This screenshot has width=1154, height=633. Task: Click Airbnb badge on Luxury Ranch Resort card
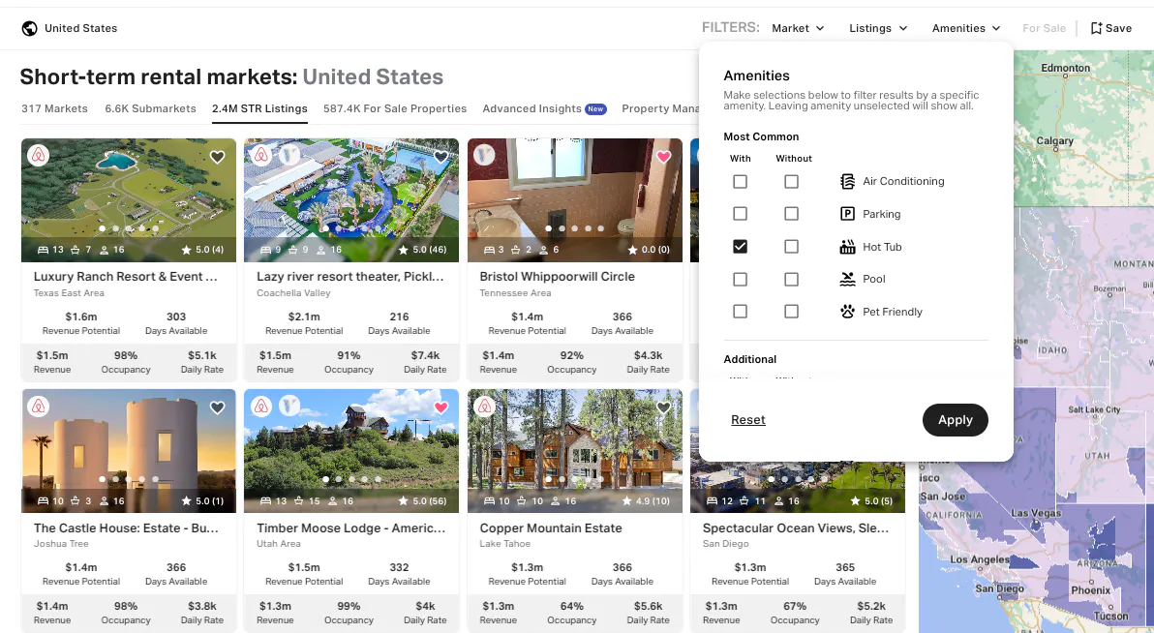pyautogui.click(x=39, y=155)
